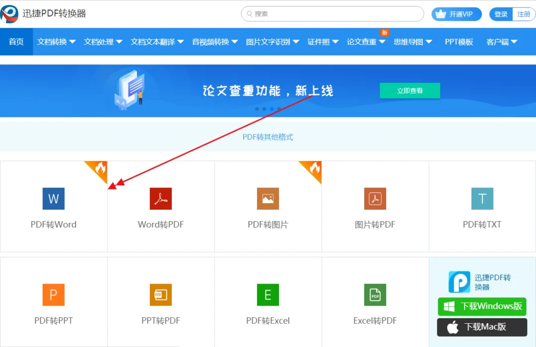
Task: Select the second banner carousel dot
Action: (264, 109)
